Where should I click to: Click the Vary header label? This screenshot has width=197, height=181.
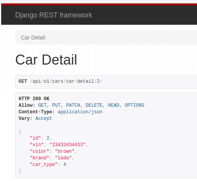(x=26, y=118)
